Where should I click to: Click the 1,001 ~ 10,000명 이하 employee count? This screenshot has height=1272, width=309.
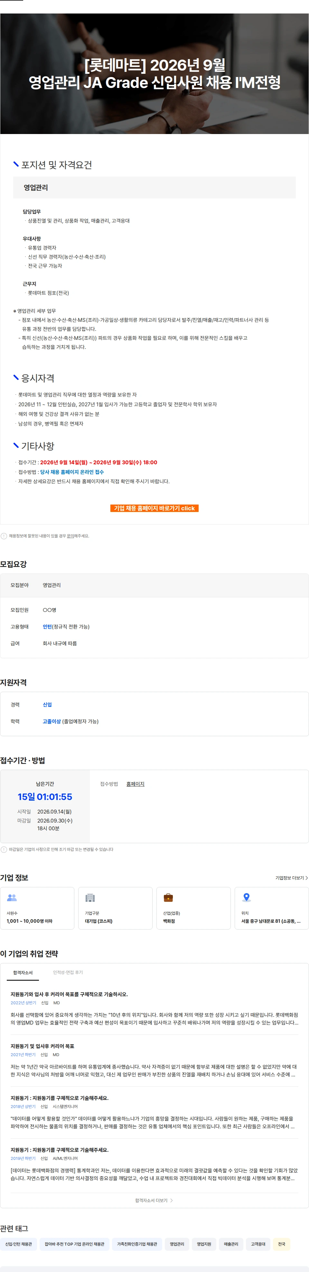(30, 921)
